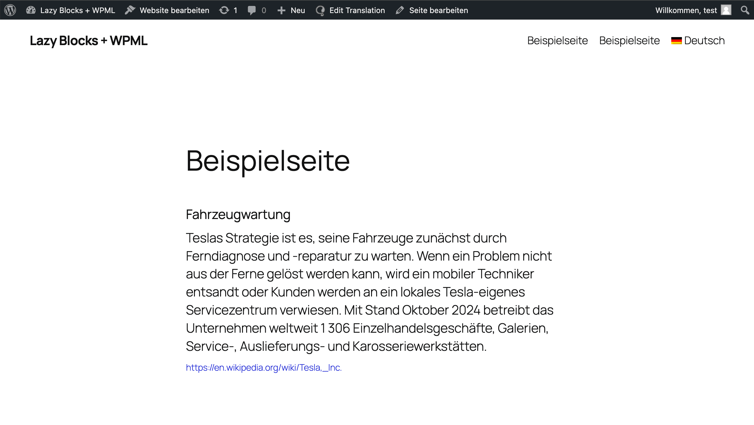
Task: Open the updates icon showing 1
Action: coord(224,10)
